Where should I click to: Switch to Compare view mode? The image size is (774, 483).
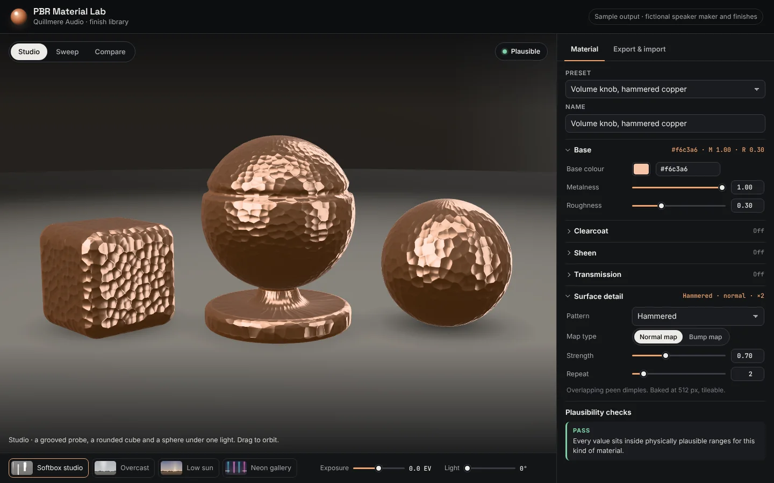[110, 52]
